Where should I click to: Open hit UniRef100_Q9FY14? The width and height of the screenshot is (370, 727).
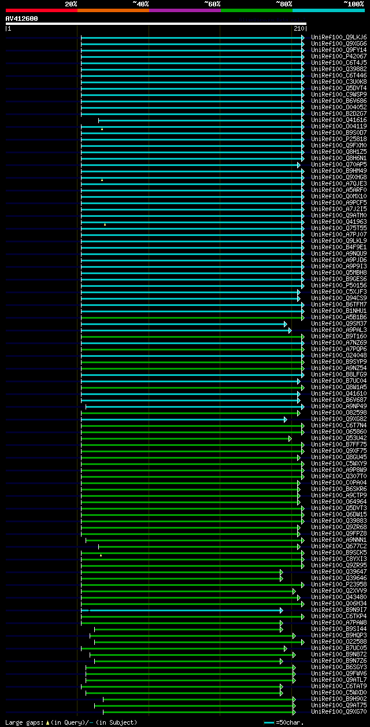click(x=339, y=50)
